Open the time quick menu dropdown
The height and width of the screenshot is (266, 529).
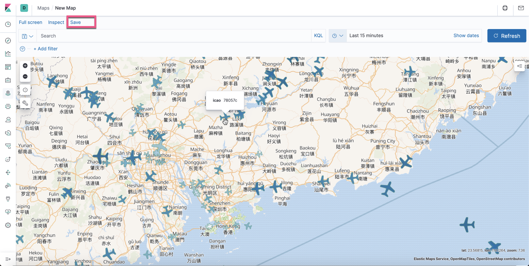click(x=338, y=36)
